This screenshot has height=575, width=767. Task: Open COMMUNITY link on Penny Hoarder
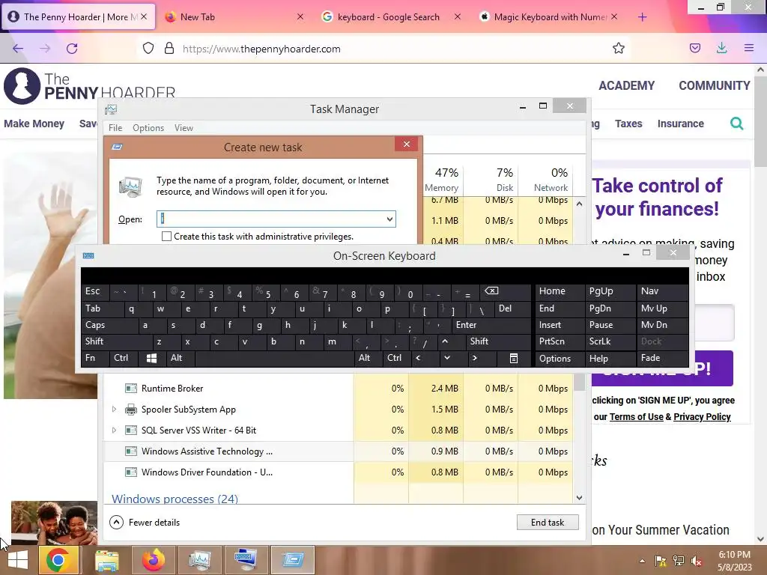[714, 85]
